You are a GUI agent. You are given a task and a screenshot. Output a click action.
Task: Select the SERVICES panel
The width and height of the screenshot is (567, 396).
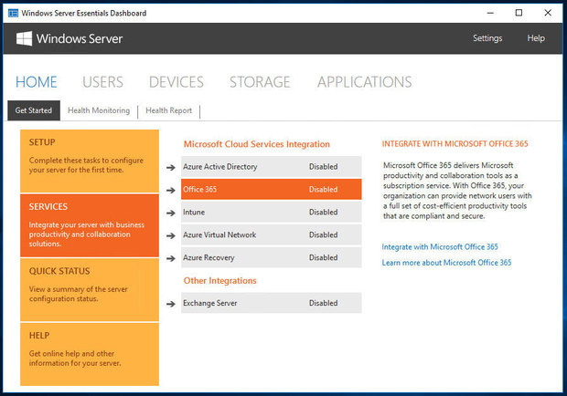(90, 225)
